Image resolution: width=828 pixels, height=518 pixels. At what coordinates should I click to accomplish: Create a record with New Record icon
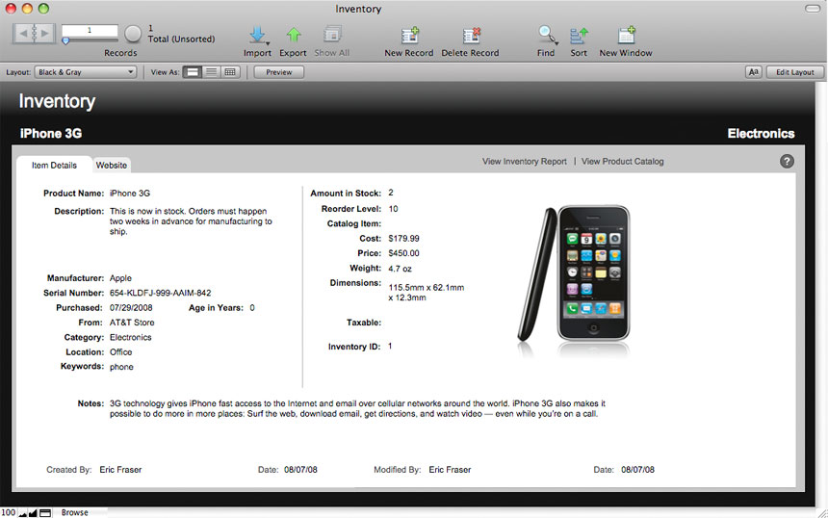point(409,35)
